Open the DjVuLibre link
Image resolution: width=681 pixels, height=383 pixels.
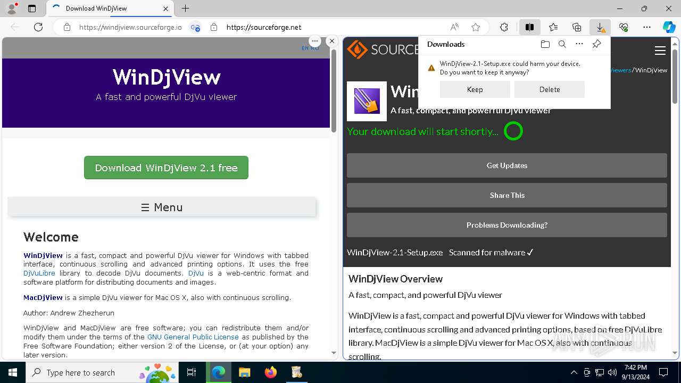coord(39,273)
